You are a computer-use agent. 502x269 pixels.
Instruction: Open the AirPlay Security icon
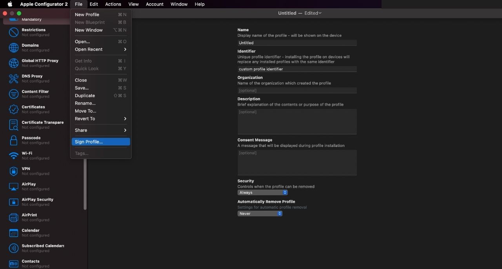click(14, 202)
